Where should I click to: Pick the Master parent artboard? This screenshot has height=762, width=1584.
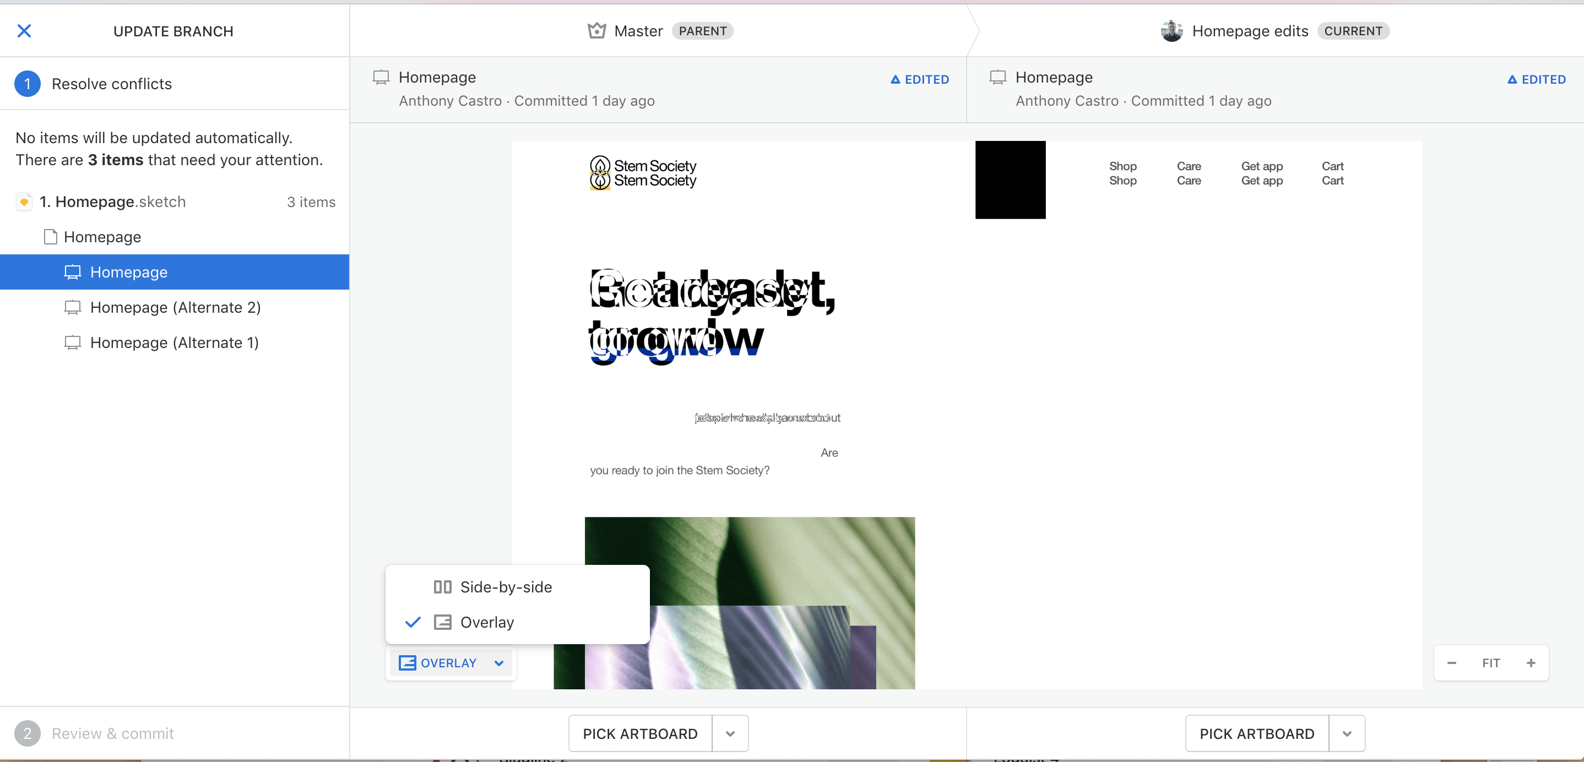[640, 734]
